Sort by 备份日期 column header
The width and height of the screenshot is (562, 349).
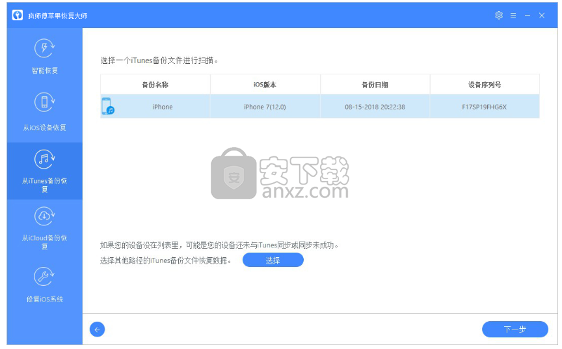[x=375, y=85]
